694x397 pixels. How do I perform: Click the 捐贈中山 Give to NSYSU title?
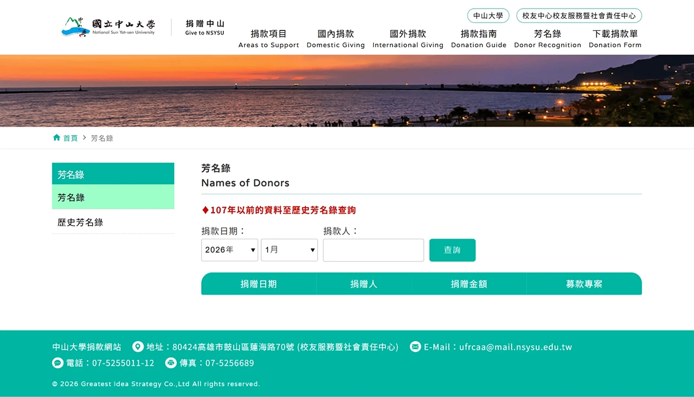coord(204,28)
